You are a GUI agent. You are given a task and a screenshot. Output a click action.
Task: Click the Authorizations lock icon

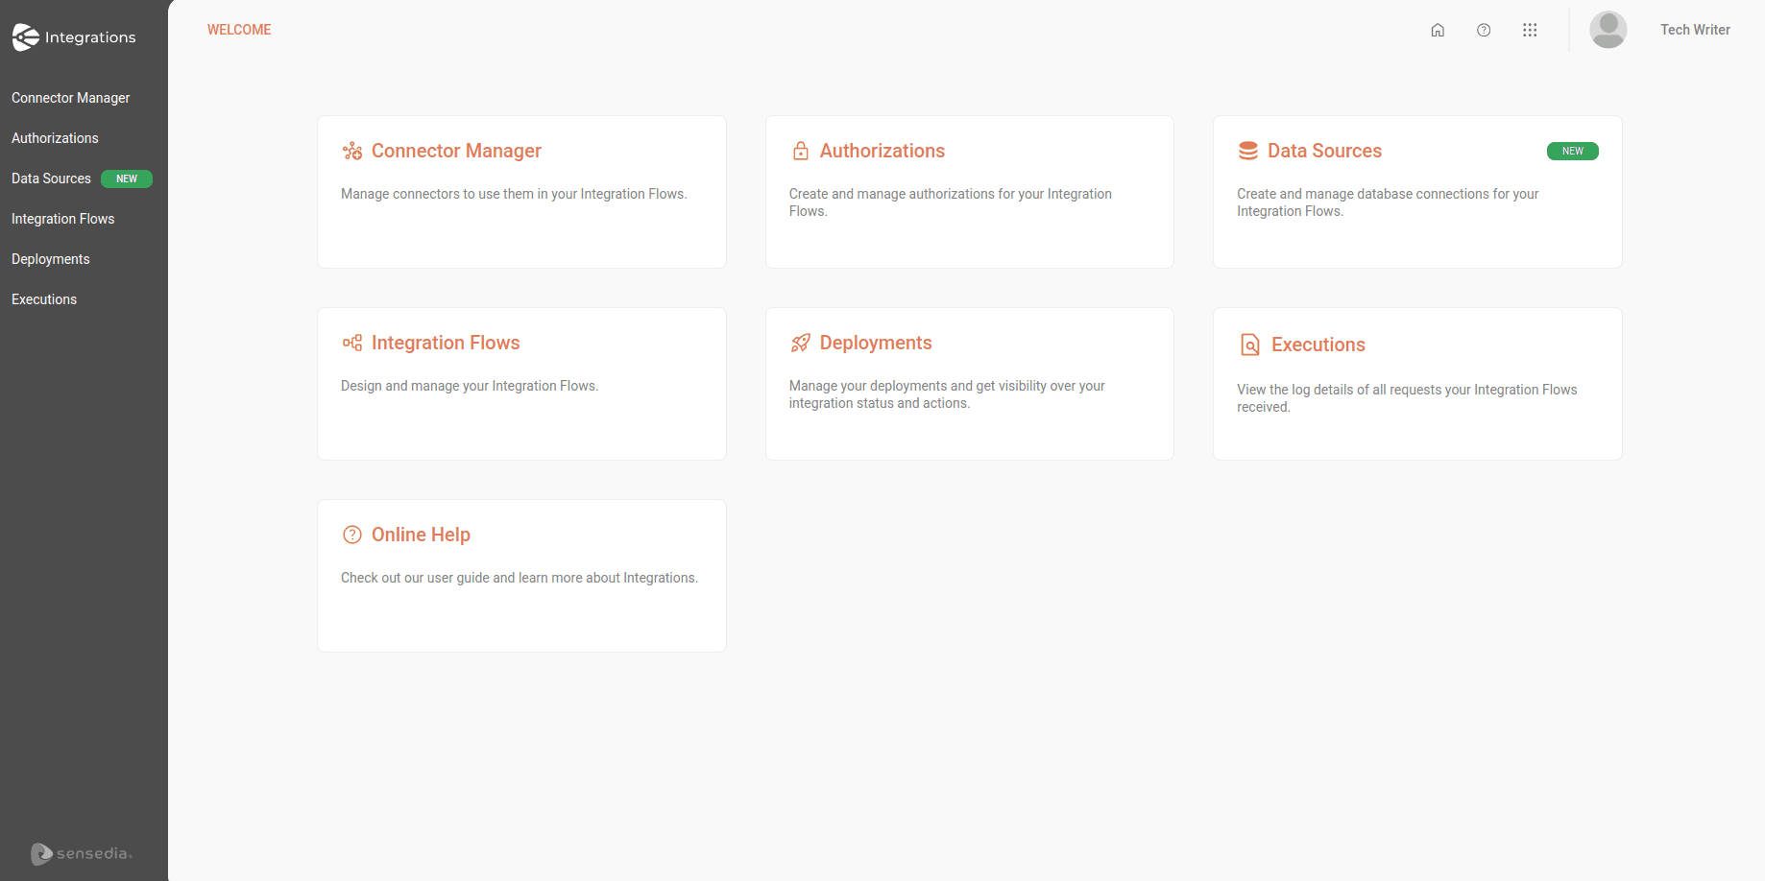click(x=800, y=152)
